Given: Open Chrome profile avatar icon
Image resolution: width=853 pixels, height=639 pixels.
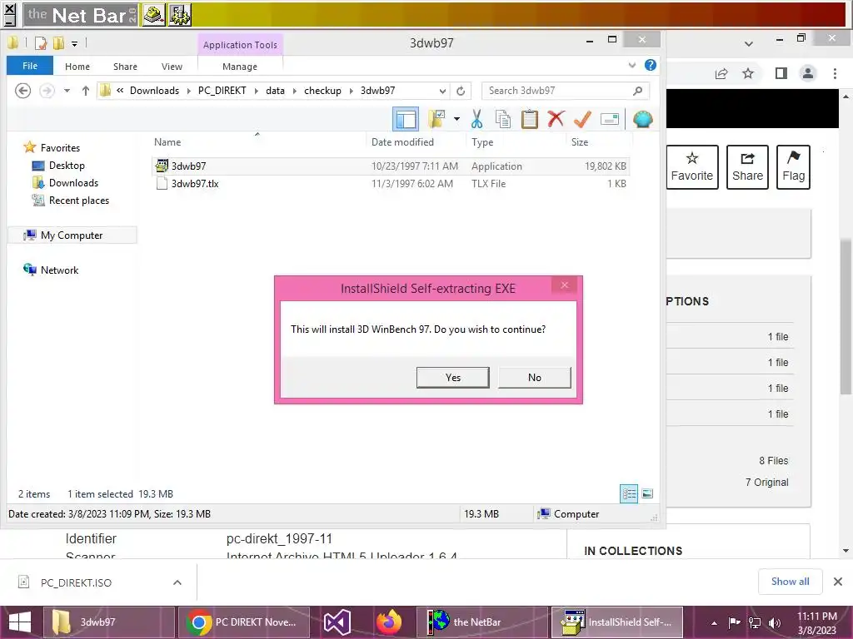Looking at the screenshot, I should pyautogui.click(x=808, y=73).
